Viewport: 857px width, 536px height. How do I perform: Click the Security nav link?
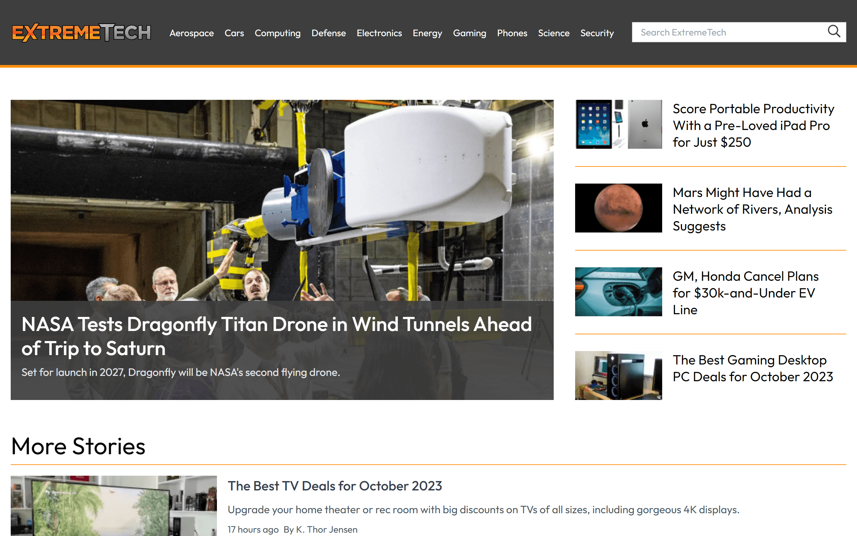click(x=597, y=33)
